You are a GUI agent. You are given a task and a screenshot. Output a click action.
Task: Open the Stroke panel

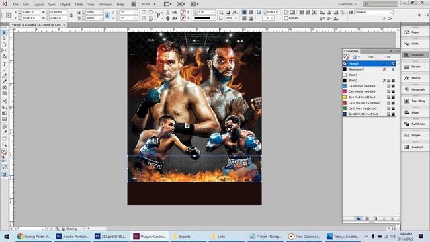click(x=415, y=67)
